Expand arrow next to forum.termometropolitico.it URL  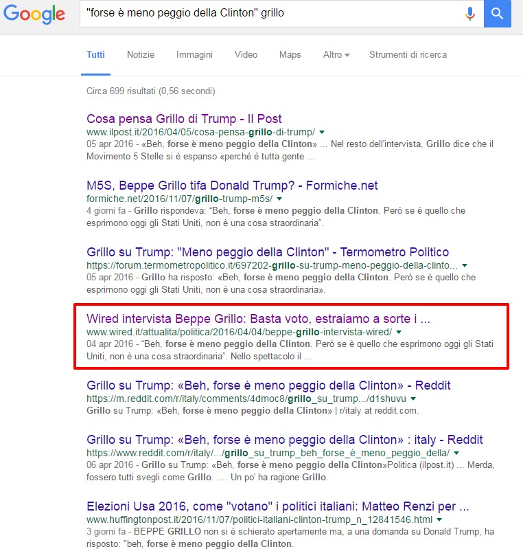click(x=465, y=266)
